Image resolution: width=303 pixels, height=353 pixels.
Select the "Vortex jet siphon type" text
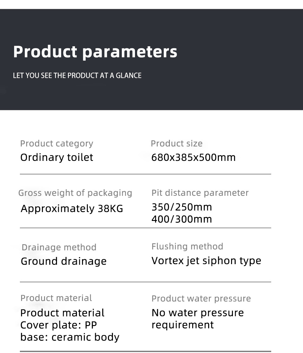tap(206, 261)
